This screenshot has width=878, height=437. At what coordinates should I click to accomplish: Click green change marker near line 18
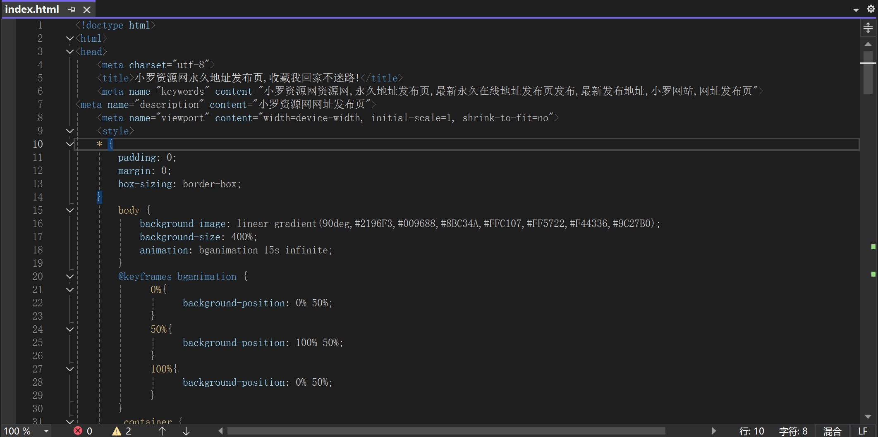[x=873, y=247]
